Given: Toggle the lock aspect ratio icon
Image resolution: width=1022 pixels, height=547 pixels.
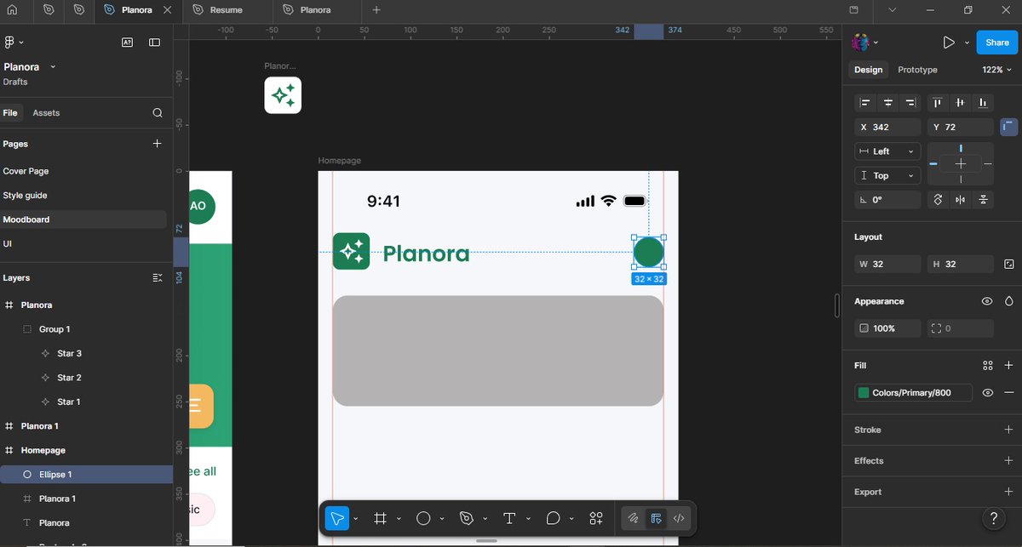Looking at the screenshot, I should (1009, 265).
